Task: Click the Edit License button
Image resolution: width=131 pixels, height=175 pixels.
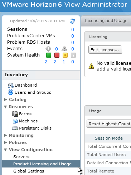Action: (105, 50)
